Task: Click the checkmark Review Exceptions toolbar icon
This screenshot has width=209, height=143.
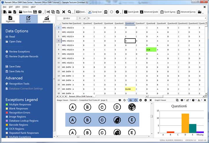Action: point(117,12)
